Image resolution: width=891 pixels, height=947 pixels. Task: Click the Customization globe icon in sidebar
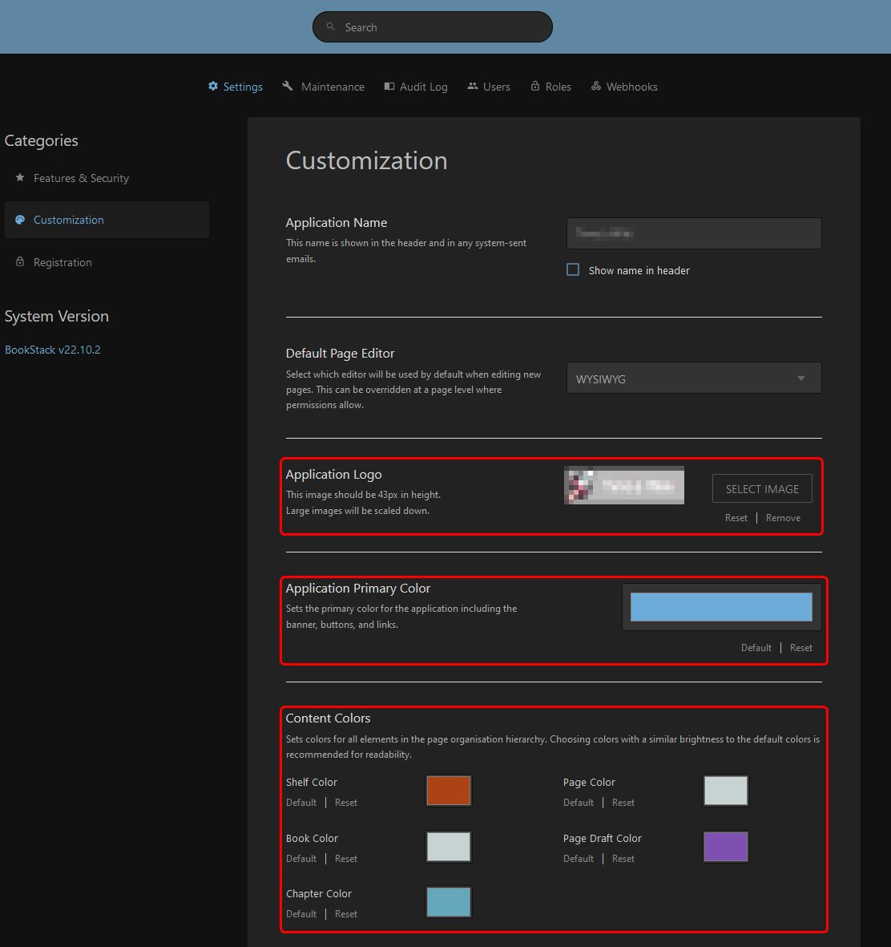click(x=19, y=220)
